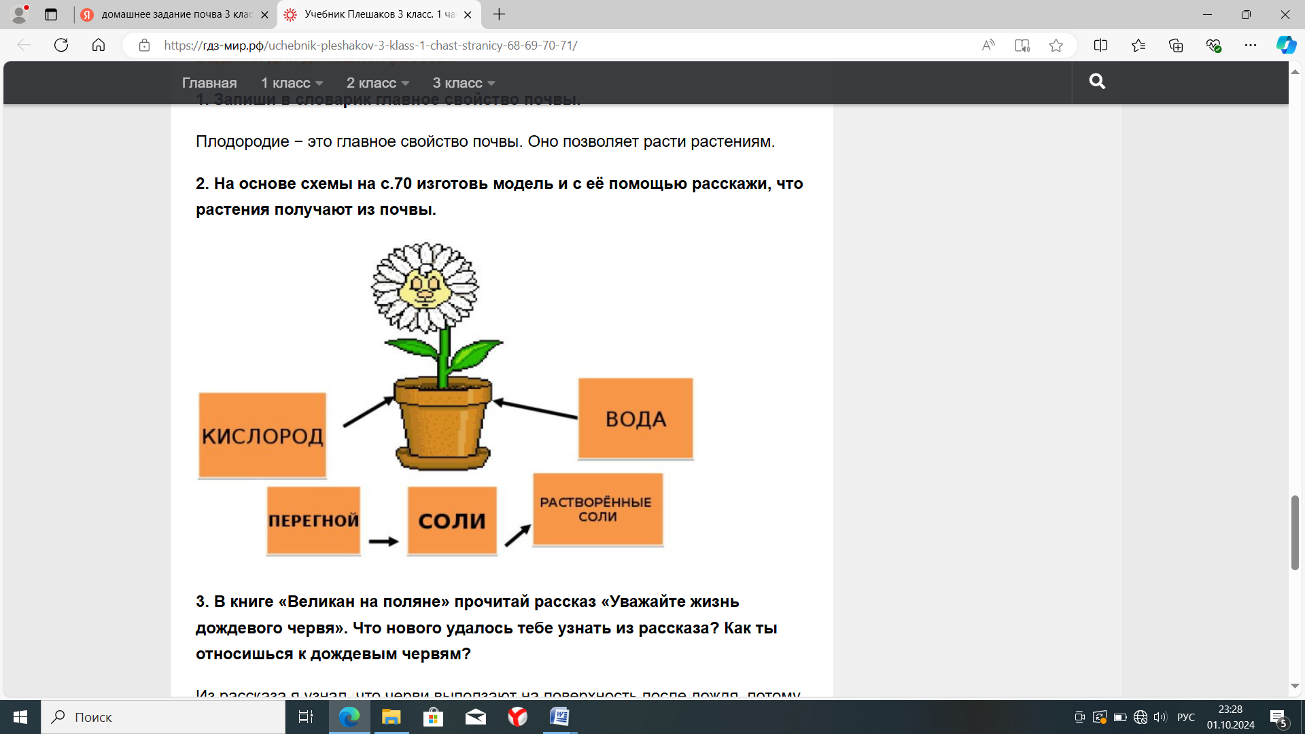
Task: Open the notification center icon
Action: pos(1278,718)
